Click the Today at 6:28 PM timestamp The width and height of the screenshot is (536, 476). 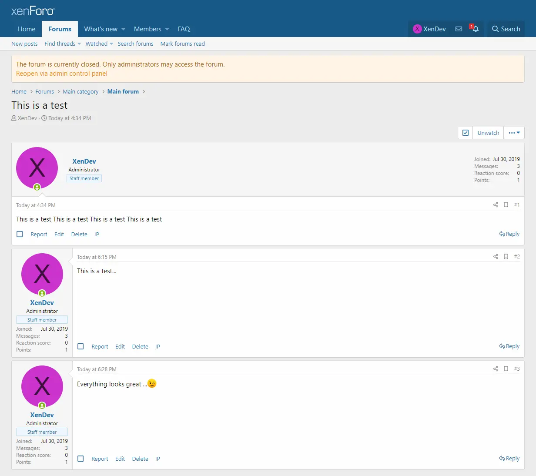[97, 369]
